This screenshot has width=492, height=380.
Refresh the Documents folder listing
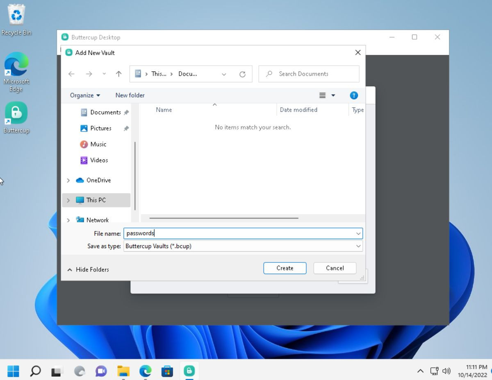tap(242, 74)
